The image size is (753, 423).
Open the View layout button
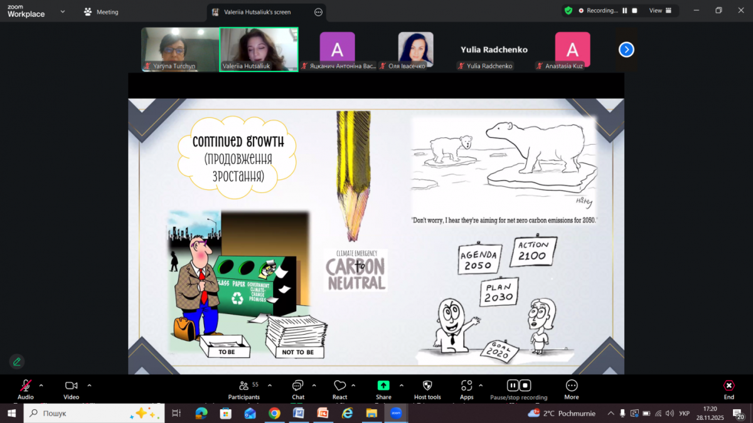660,11
